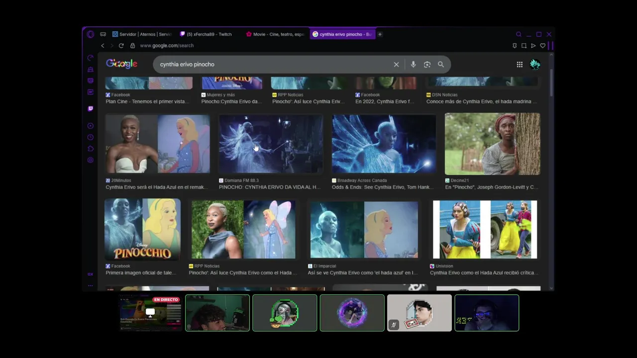Viewport: 637px width, 358px height.
Task: Select the dark webcam with glasses participant tile
Action: [x=487, y=313]
